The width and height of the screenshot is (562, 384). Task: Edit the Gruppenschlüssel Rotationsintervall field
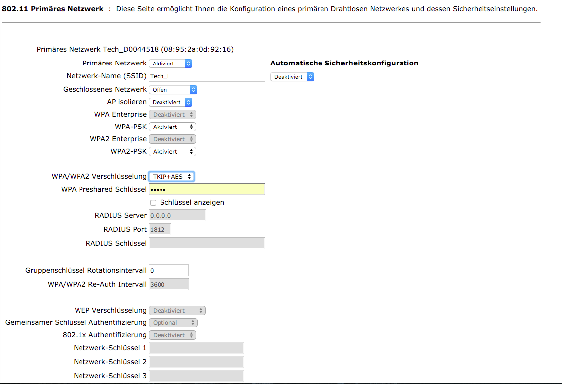168,270
